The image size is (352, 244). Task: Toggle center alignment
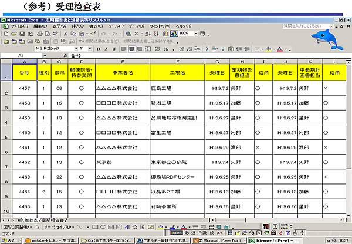[131, 49]
